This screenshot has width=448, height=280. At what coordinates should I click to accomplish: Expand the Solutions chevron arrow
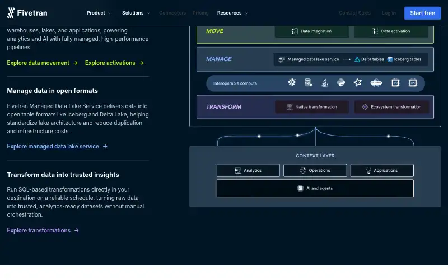click(148, 13)
